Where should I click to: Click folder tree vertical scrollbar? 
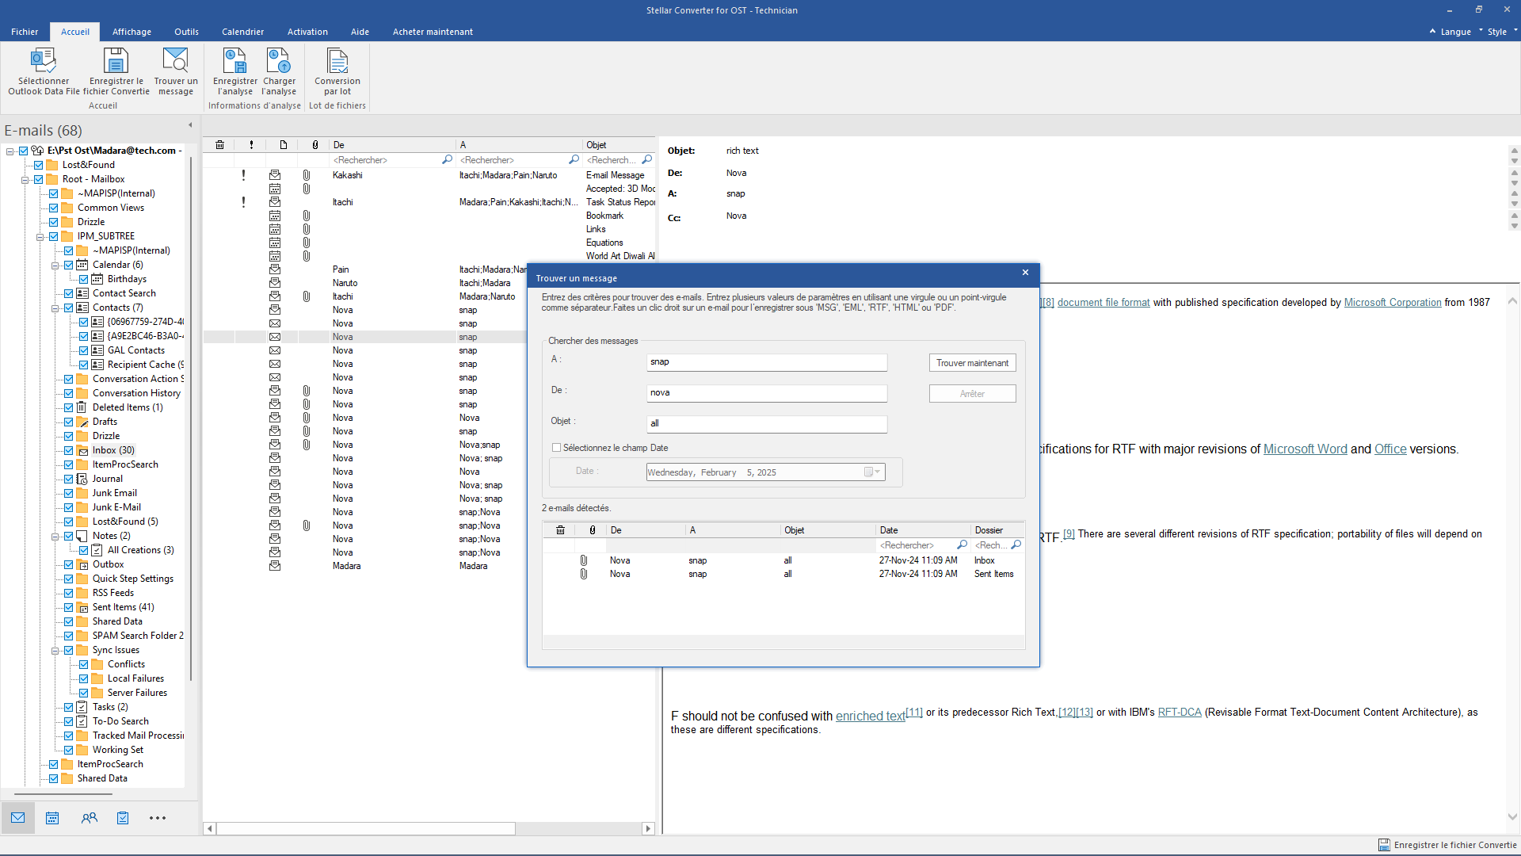click(191, 418)
